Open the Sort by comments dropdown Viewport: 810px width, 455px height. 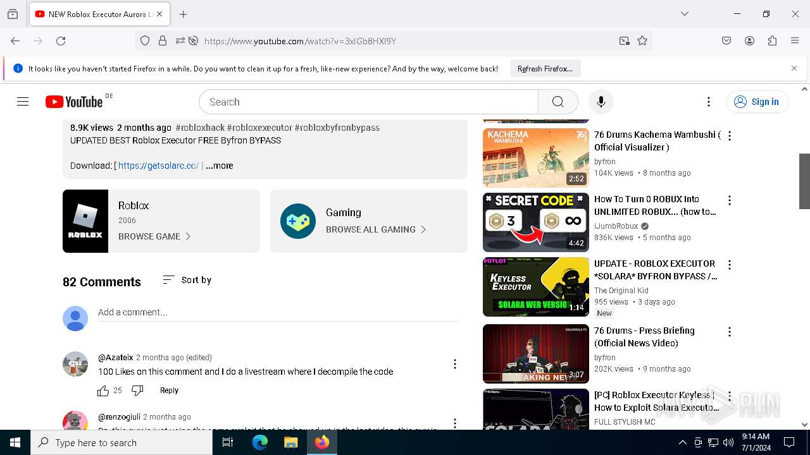tap(187, 280)
